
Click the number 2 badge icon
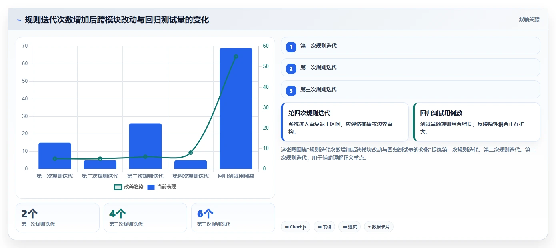[291, 69]
